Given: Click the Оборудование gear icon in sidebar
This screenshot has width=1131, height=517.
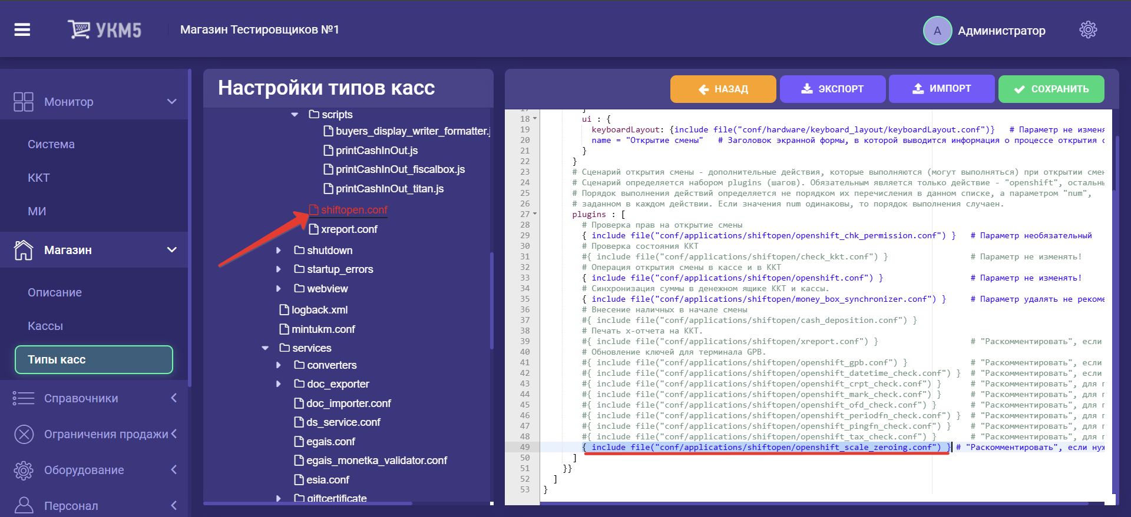Looking at the screenshot, I should [x=24, y=470].
